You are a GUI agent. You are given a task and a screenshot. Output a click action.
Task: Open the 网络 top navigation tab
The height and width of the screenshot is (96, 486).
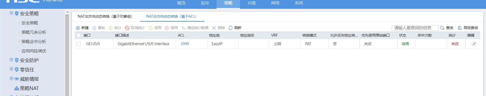pyautogui.click(x=275, y=3)
